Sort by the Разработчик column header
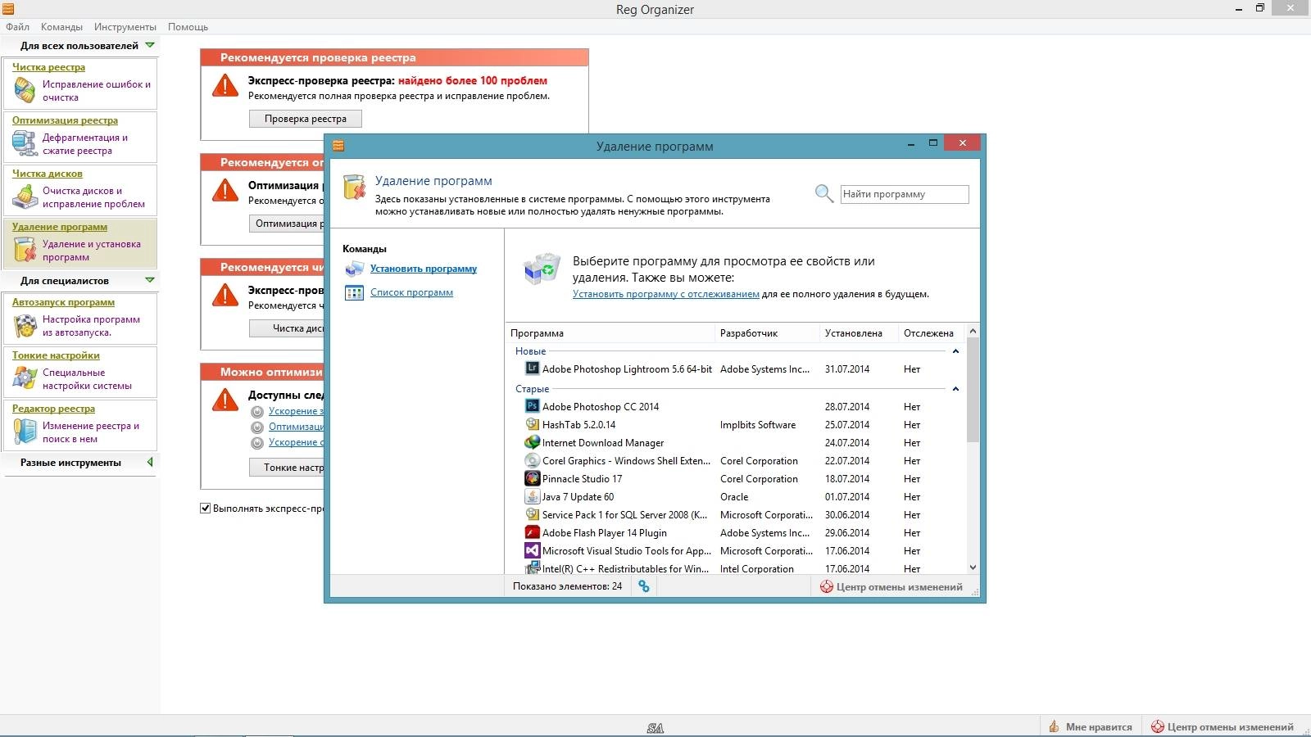1311x737 pixels. (768, 332)
